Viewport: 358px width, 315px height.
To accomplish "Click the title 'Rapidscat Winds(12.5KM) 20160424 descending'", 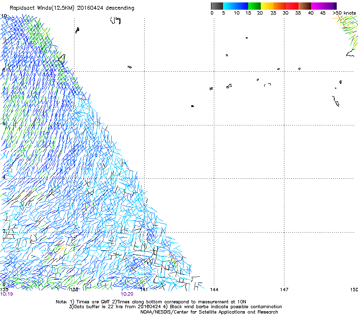I will click(x=72, y=8).
